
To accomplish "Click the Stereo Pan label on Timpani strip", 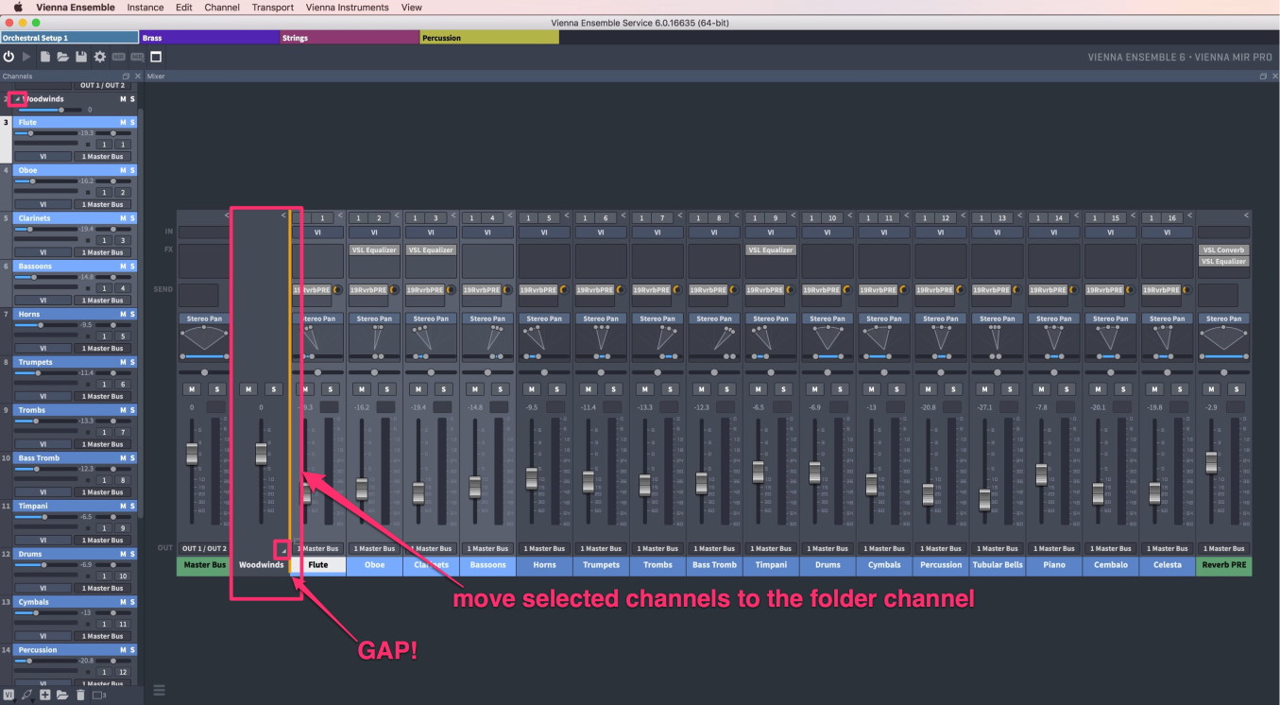I will [x=771, y=318].
